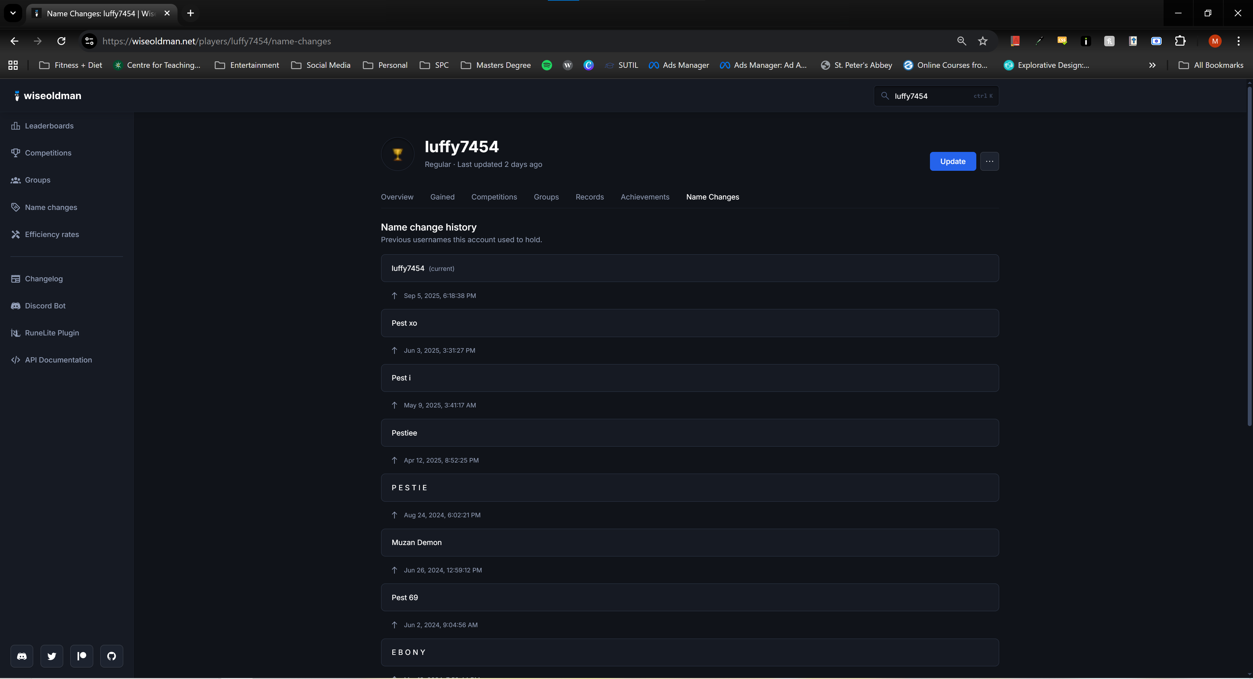Open the GitHub icon in sidebar footer
This screenshot has height=679, width=1253.
[x=111, y=656]
